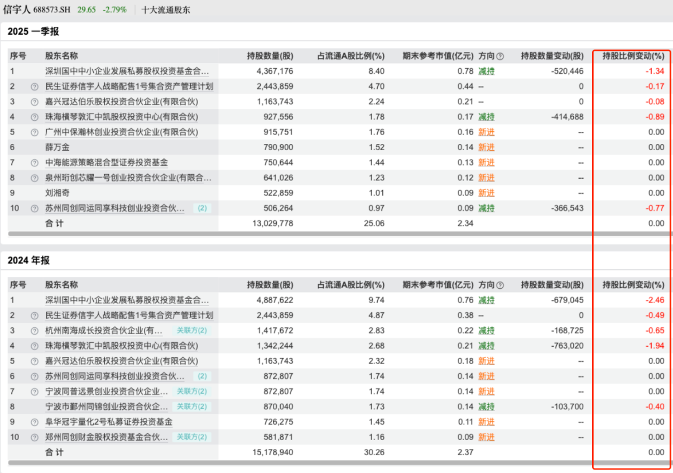Open shareholder 阜华冠宇量化2号私募证券投资基金
This screenshot has height=473, width=673.
(109, 422)
